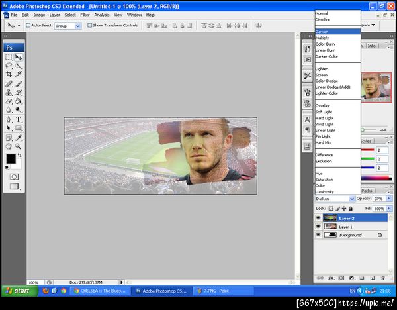Create a new layer using the Layers panel icon

coord(373,278)
